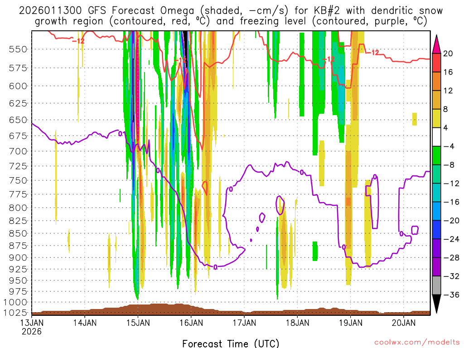The width and height of the screenshot is (464, 348).
Task: Click the 825 pressure level label
Action: point(18,221)
